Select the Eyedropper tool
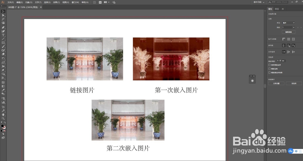 pos(3,90)
